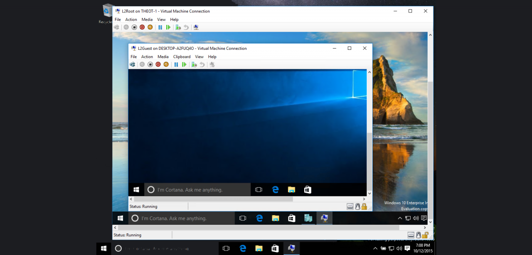Viewport: 532px width, 255px height.
Task: Click the L2Guest window vertical scrollbar down arrow
Action: point(369,194)
